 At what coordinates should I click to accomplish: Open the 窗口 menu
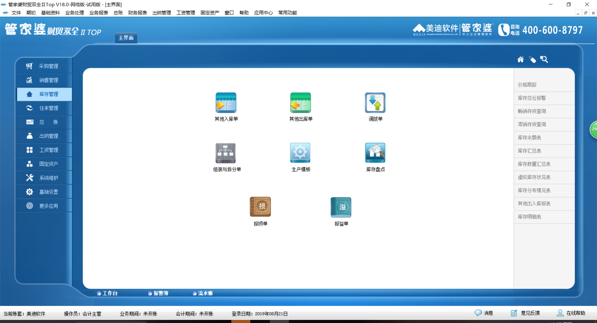tap(229, 13)
